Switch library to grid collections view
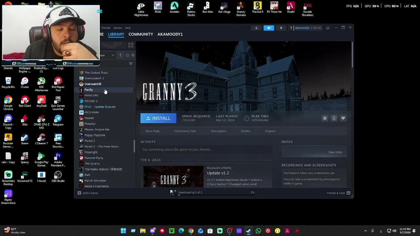Image resolution: width=420 pixels, height=236 pixels. [131, 45]
